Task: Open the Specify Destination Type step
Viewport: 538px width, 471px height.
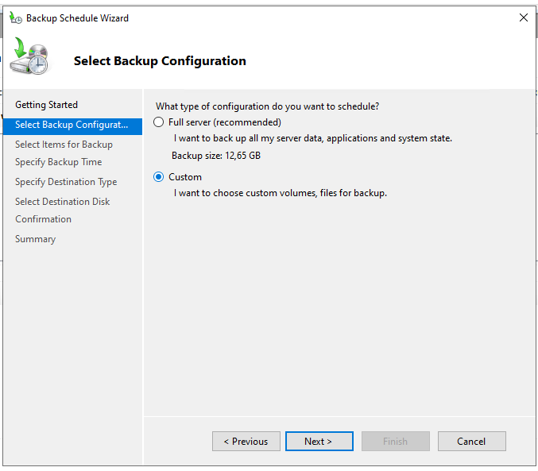Action: pos(66,182)
